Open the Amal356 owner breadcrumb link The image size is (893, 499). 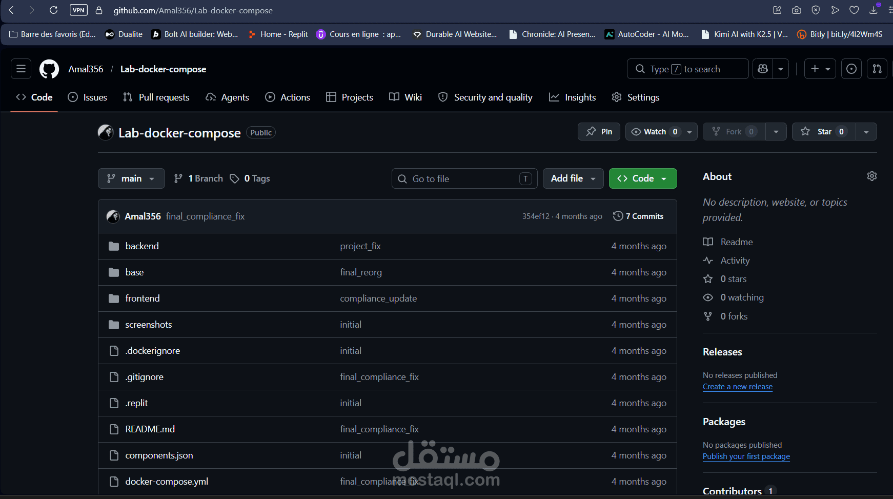86,69
